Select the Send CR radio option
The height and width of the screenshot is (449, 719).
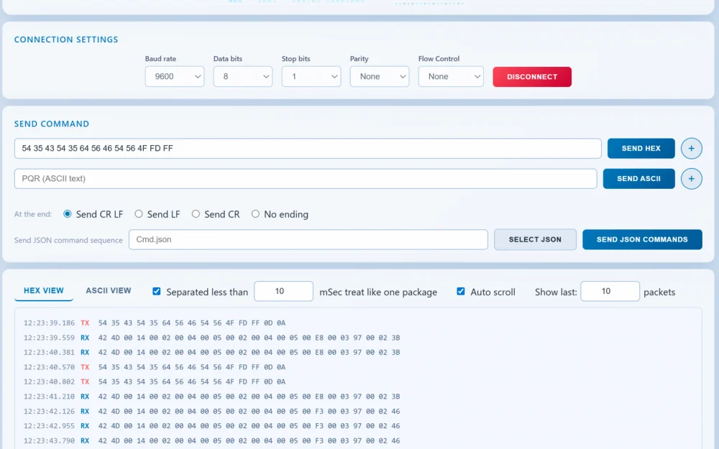click(196, 214)
